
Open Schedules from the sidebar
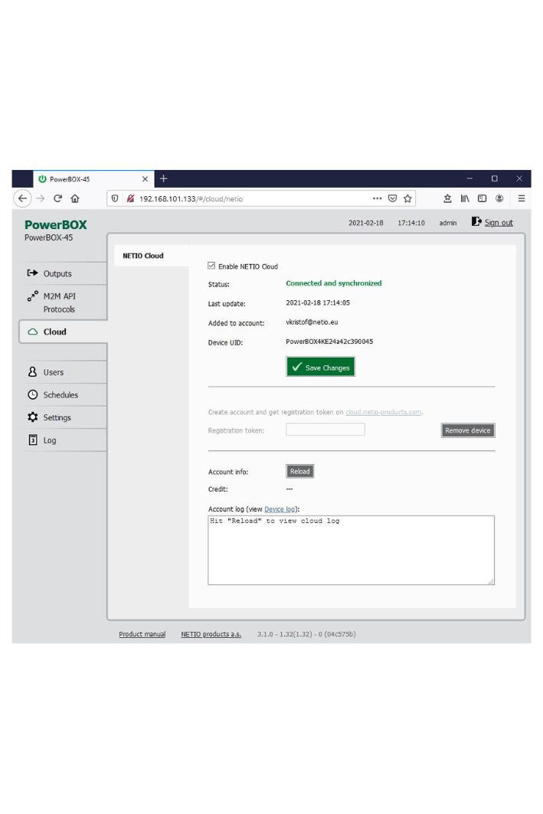(x=60, y=395)
